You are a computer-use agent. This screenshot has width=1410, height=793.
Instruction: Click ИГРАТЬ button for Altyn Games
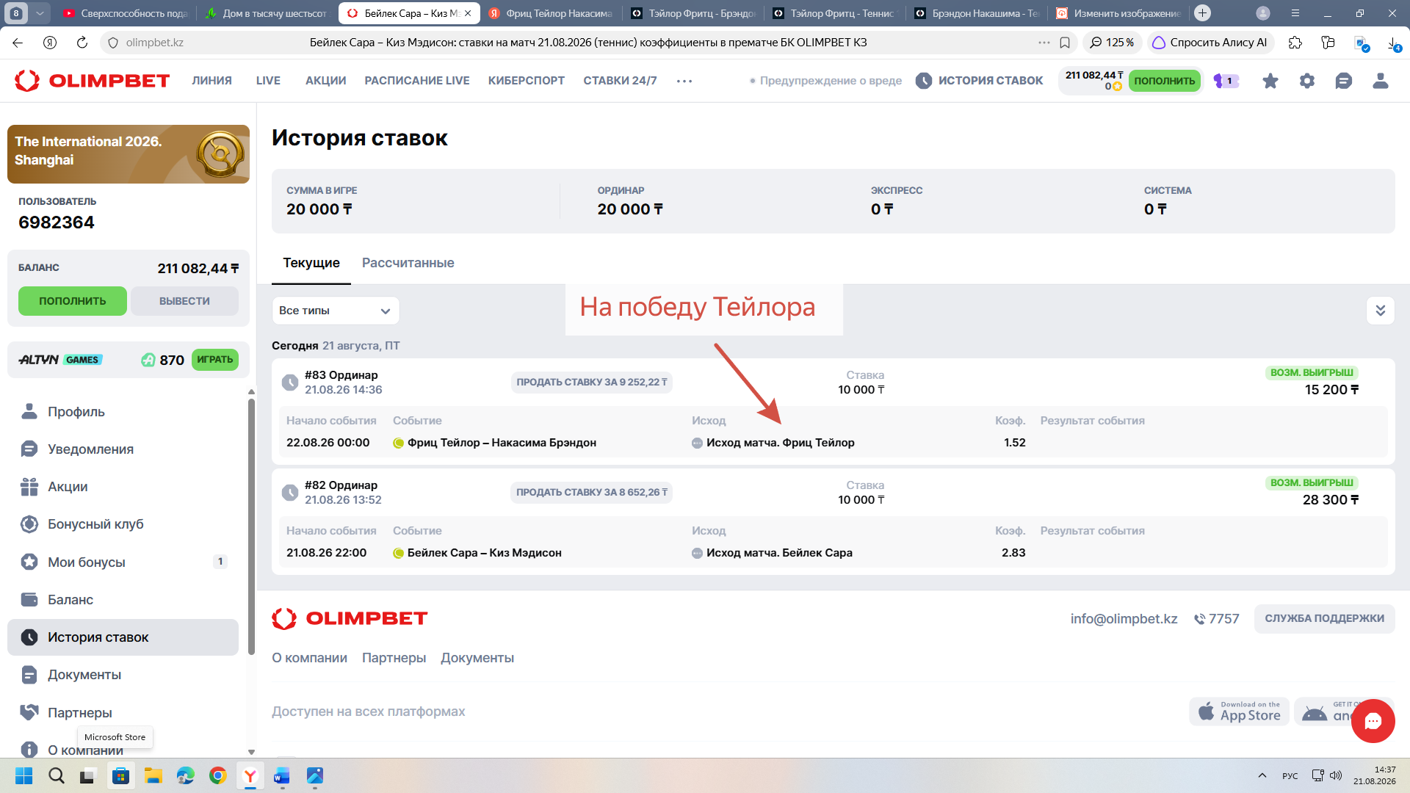coord(214,360)
